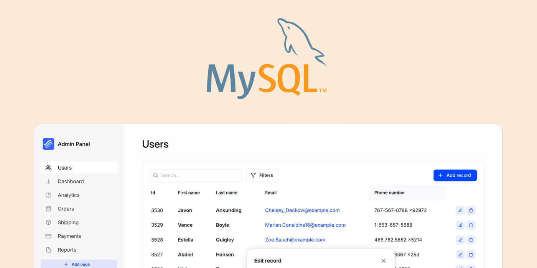The height and width of the screenshot is (268, 537).
Task: Edit Estella Quigley's record with pencil icon
Action: coord(460,240)
